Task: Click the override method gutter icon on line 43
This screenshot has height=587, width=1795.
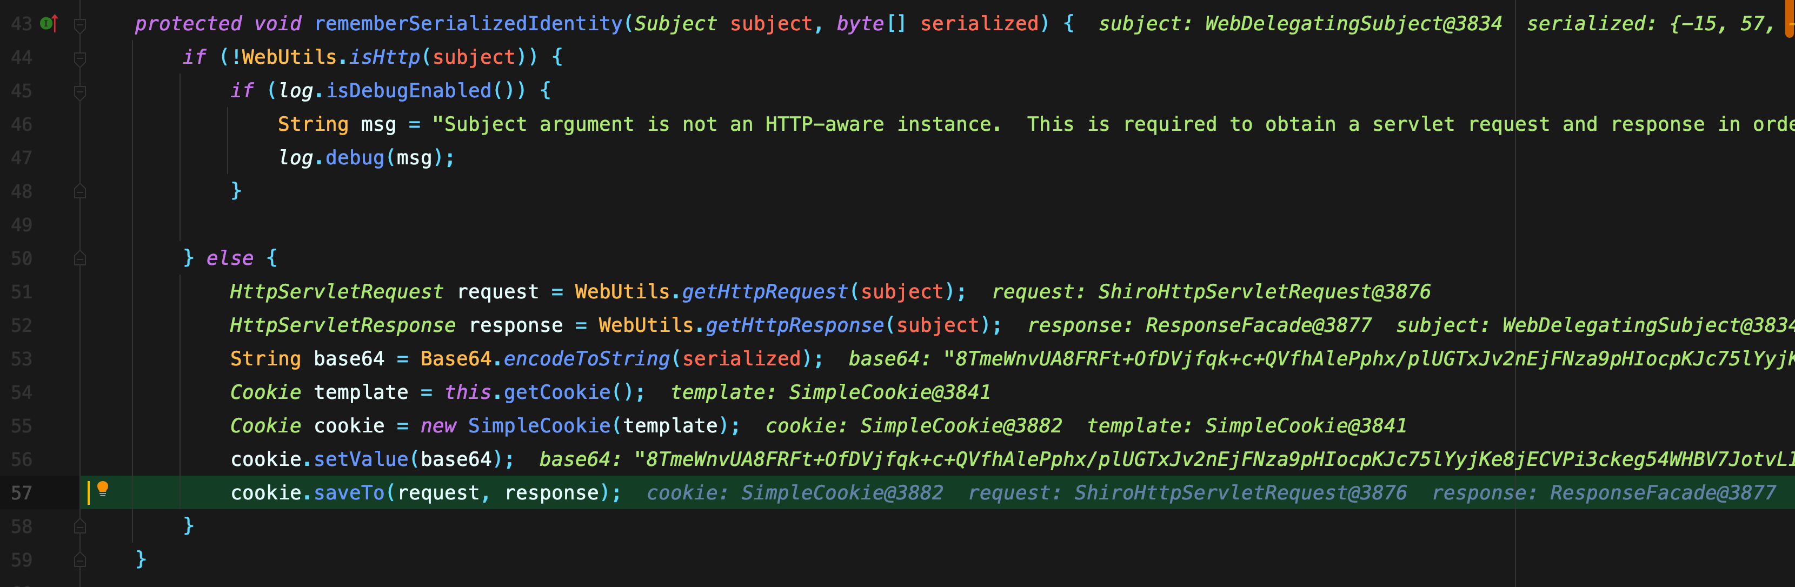Action: [x=49, y=23]
